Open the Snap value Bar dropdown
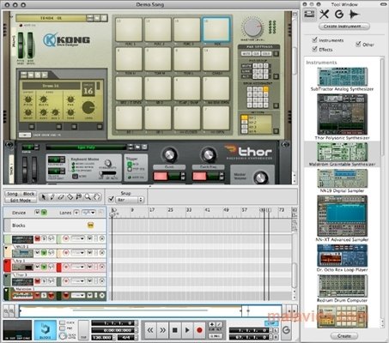This screenshot has height=343, width=389. 130,200
